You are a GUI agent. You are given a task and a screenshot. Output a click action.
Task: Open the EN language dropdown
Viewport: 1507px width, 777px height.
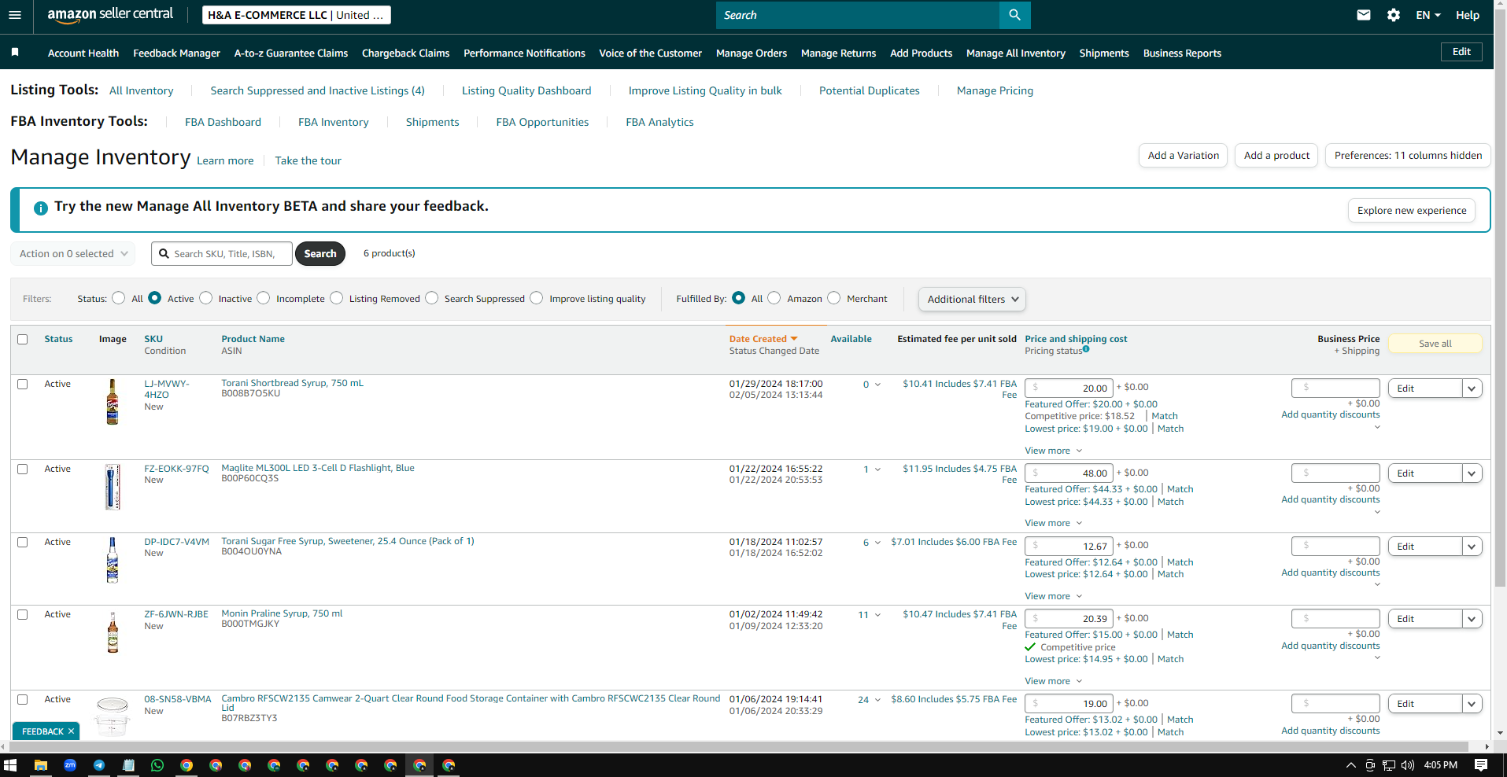coord(1428,15)
